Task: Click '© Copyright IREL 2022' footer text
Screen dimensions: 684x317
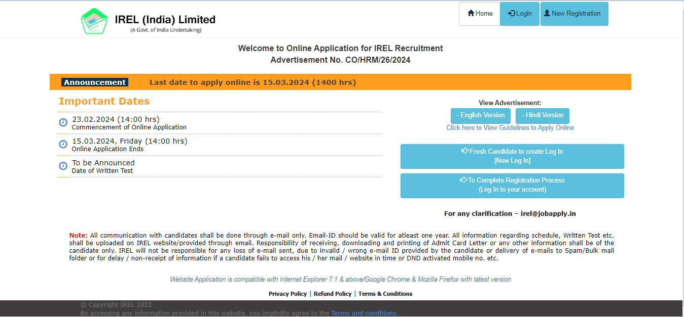Action: coord(116,305)
